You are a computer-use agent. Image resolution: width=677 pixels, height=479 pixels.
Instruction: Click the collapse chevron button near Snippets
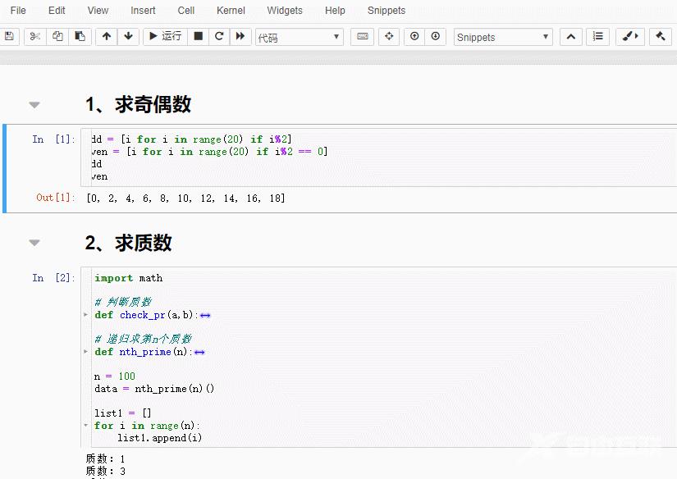[570, 37]
